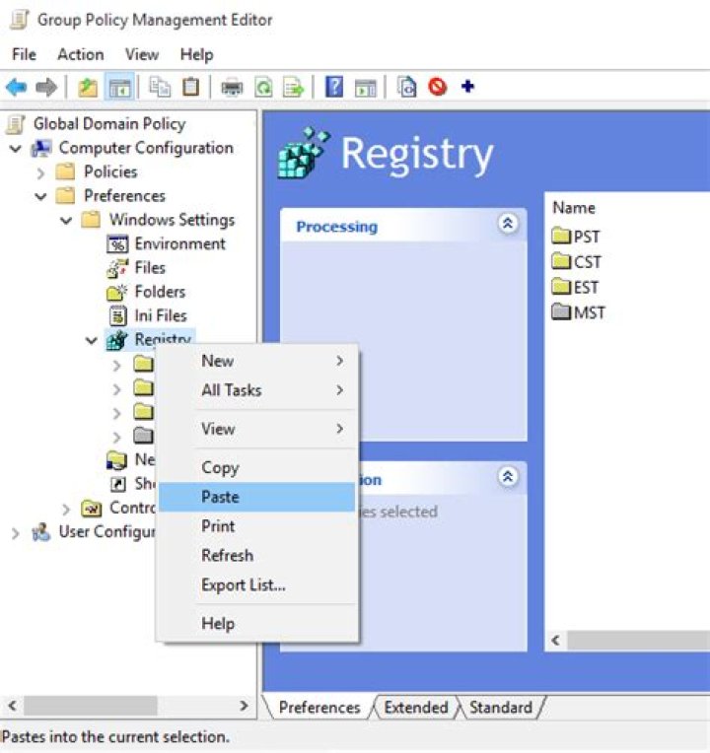Expand the User Configuration node

point(16,533)
